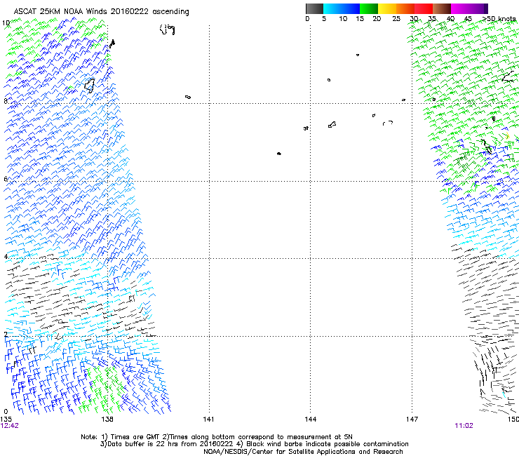Click the latitude '6' axis label
The height and width of the screenshot is (456, 519).
(6, 179)
